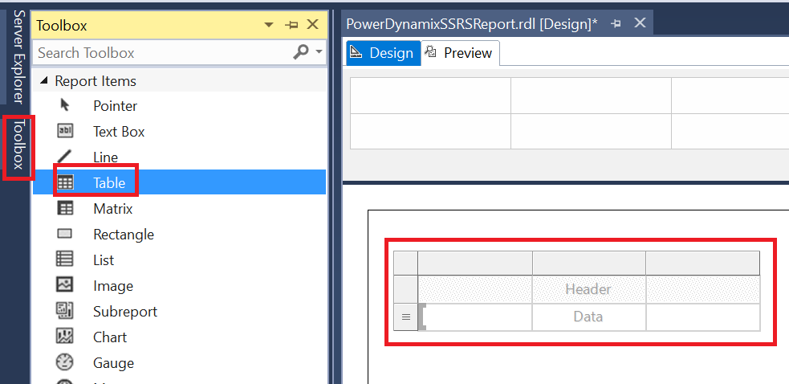Pick the Gauge item icon
The image size is (789, 384).
click(x=65, y=362)
